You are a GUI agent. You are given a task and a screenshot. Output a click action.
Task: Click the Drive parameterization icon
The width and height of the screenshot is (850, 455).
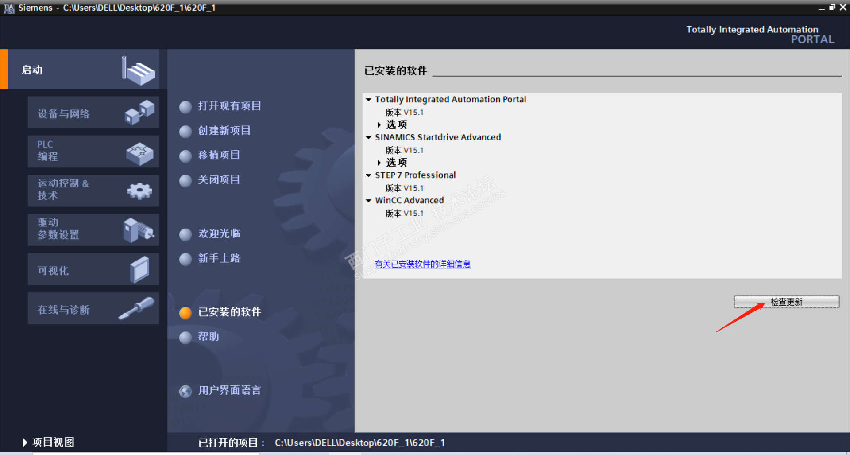139,230
